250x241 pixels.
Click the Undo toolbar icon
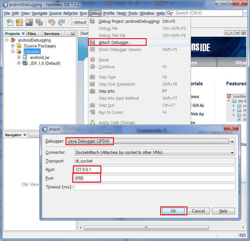point(52,22)
